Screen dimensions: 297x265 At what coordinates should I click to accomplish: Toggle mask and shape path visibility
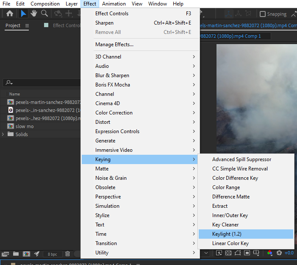coord(238,253)
